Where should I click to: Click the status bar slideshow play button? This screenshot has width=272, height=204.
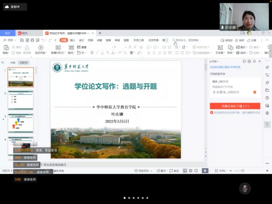pyautogui.click(x=205, y=170)
